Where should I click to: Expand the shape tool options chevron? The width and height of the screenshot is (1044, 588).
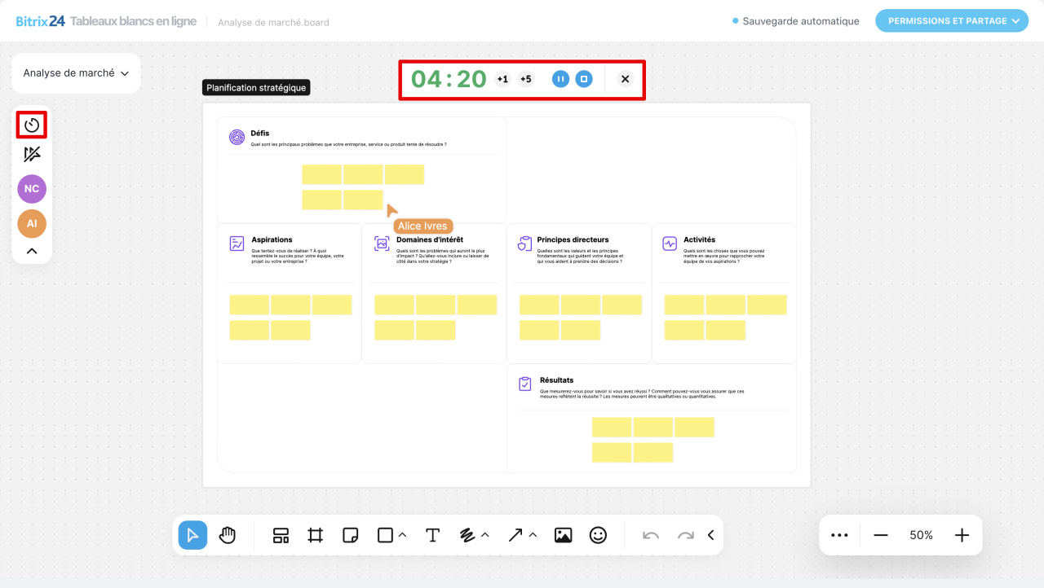403,535
